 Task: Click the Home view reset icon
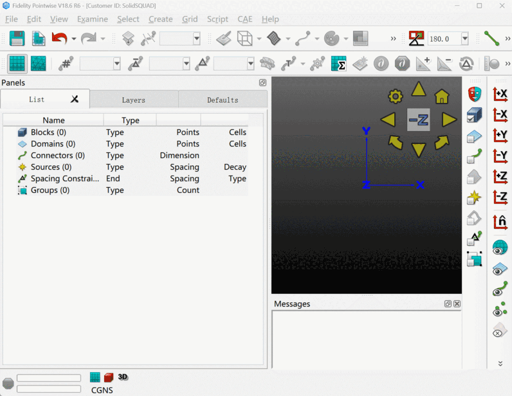tap(442, 96)
